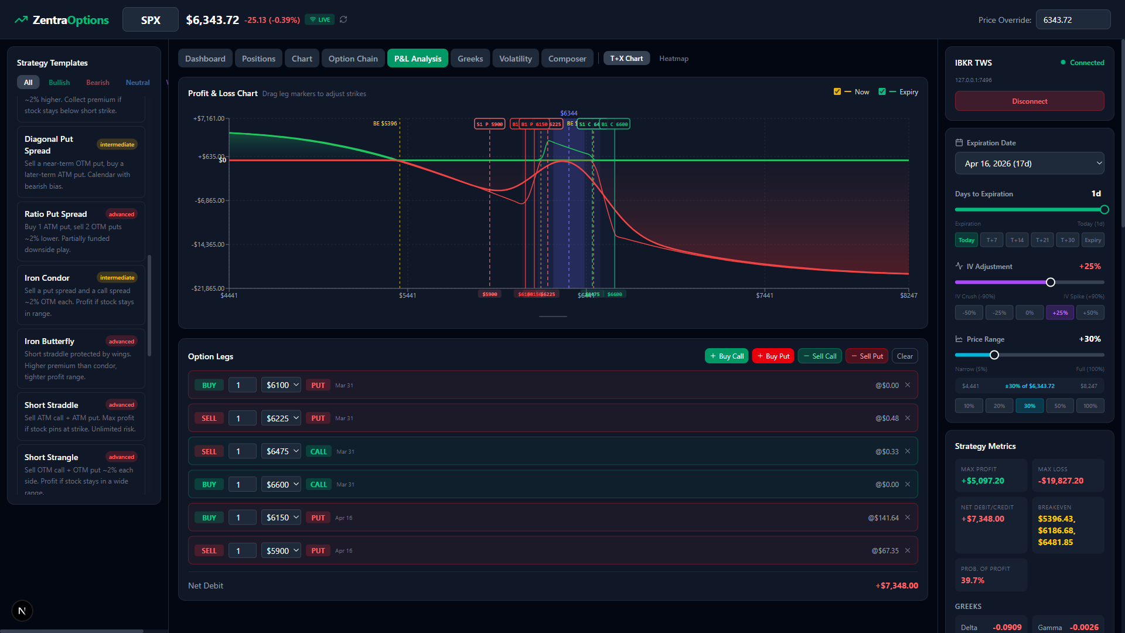Set days to expiration T+14
This screenshot has width=1125, height=633.
pos(1017,240)
